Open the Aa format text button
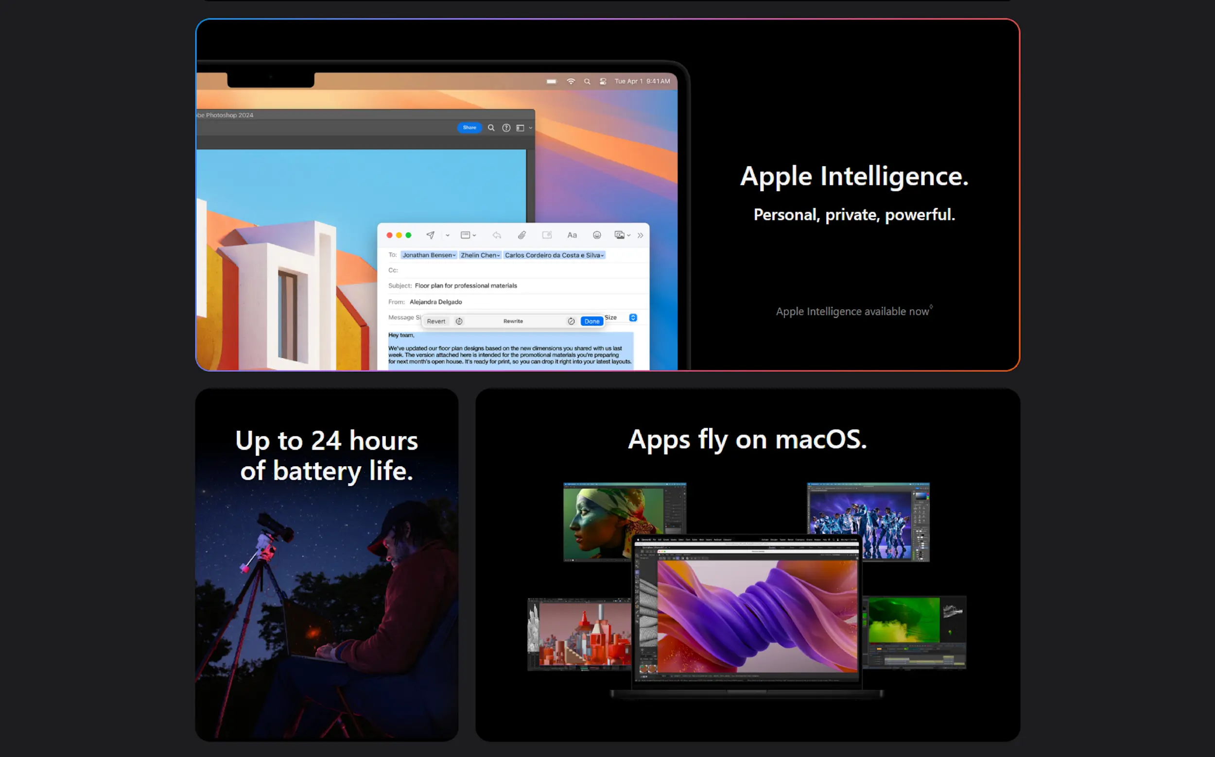The width and height of the screenshot is (1215, 757). tap(572, 236)
